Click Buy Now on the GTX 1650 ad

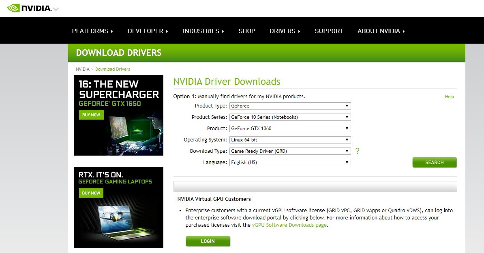pyautogui.click(x=91, y=115)
